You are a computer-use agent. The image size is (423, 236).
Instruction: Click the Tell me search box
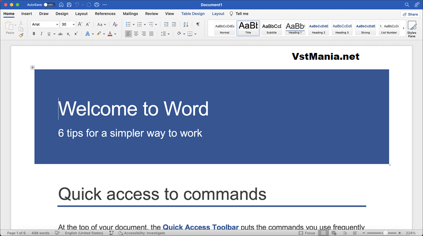pyautogui.click(x=239, y=14)
